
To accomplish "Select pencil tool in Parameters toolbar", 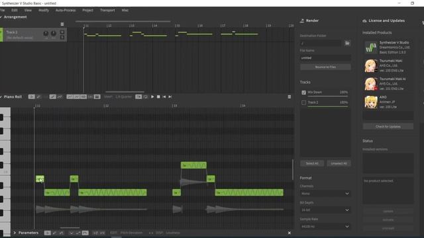I will tap(54, 233).
